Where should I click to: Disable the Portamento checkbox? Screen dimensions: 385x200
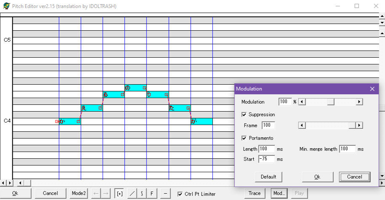pos(244,138)
